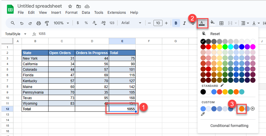Choose the orange custom color swatch
The height and width of the screenshot is (136, 266).
pyautogui.click(x=241, y=109)
